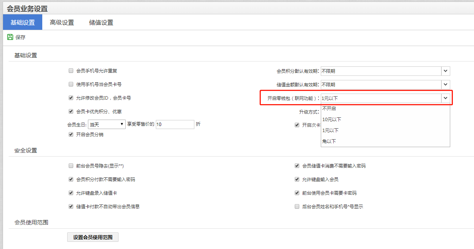The height and width of the screenshot is (249, 474).
Task: Choose 10元以下 in the dropdown list
Action: tap(385, 119)
